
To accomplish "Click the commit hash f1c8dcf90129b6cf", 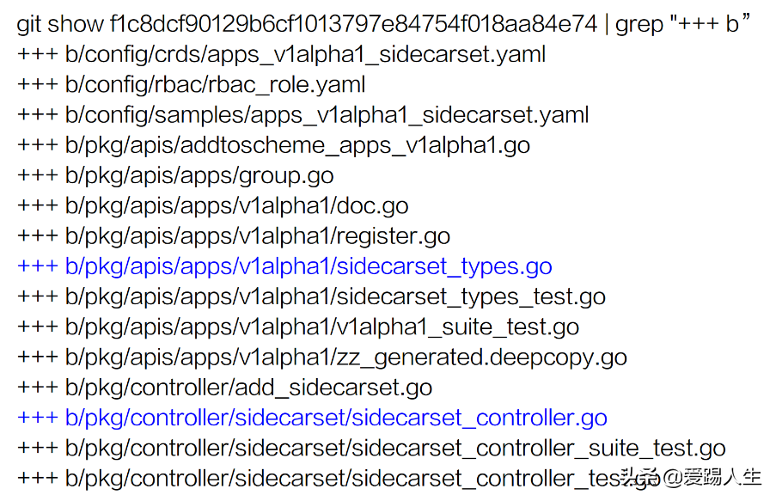I will click(353, 24).
